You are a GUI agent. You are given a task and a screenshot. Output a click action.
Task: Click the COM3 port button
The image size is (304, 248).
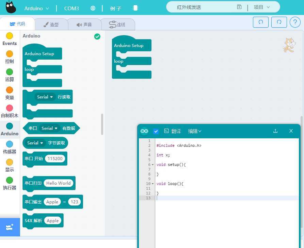71,8
